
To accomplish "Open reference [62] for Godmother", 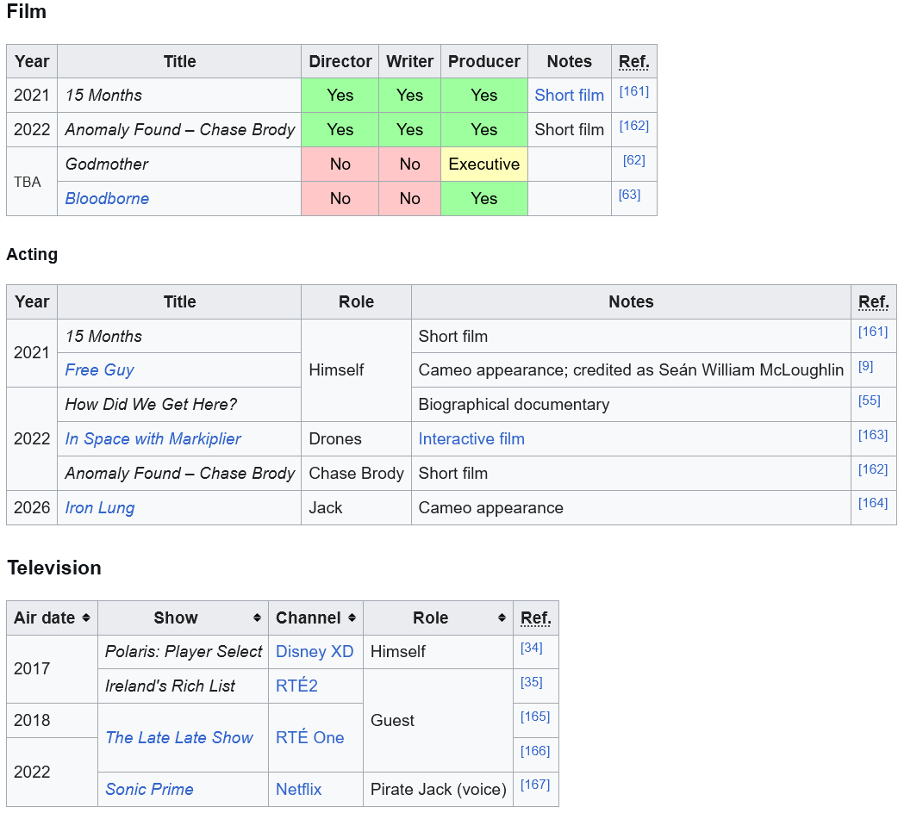I will tap(634, 160).
